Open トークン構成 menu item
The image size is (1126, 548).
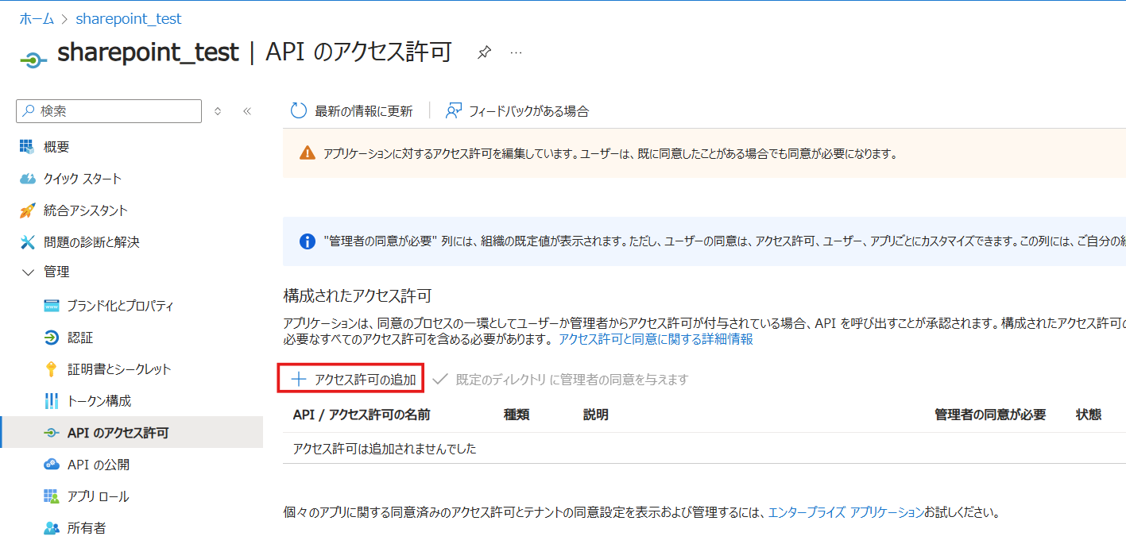click(x=99, y=401)
